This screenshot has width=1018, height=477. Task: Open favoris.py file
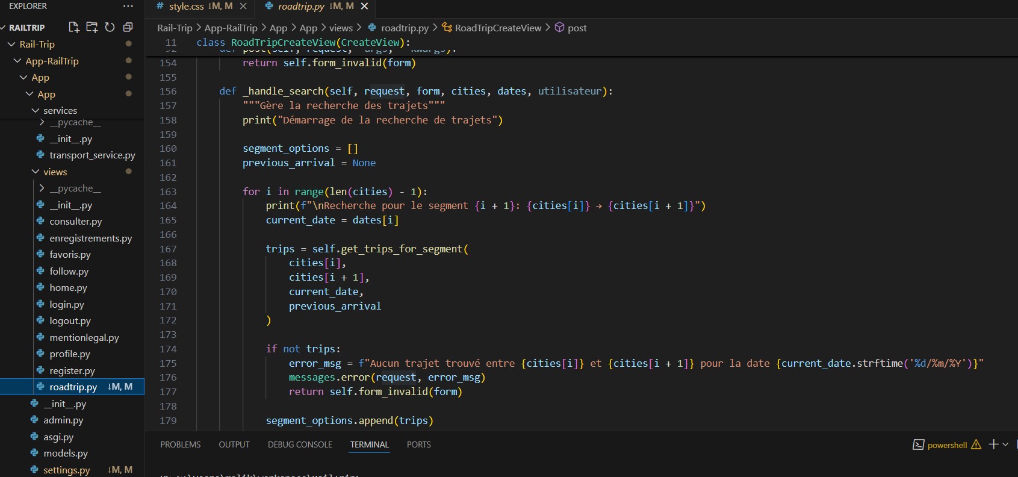coord(70,255)
